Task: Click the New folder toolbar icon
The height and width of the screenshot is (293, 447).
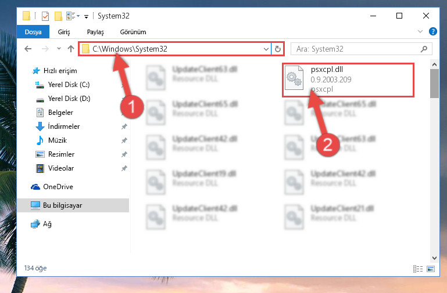Action: pyautogui.click(x=58, y=16)
